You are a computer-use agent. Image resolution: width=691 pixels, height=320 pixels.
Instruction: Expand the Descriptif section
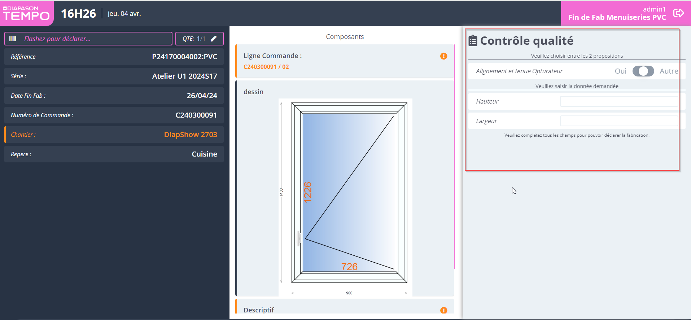(x=259, y=310)
